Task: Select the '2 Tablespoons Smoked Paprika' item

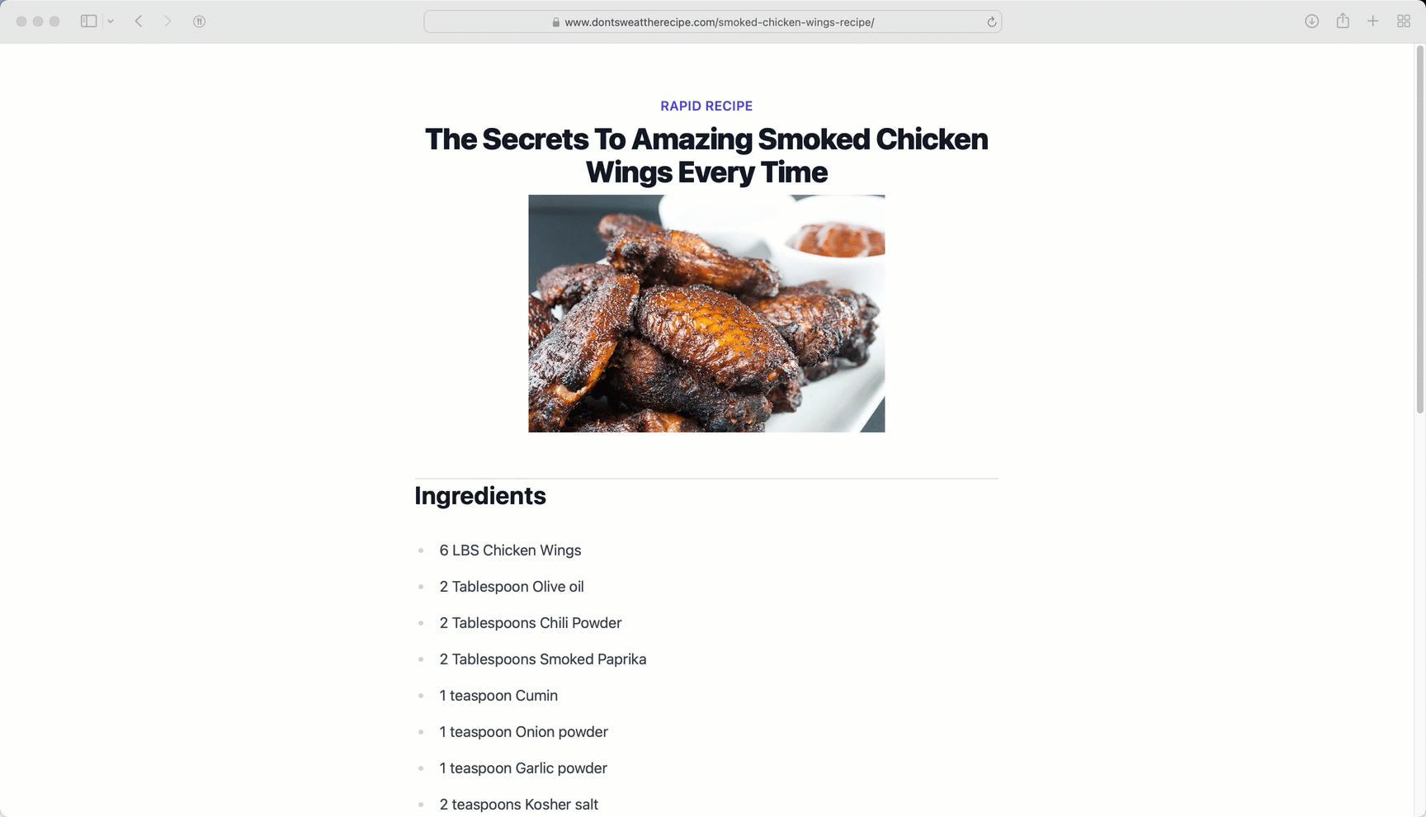Action: coord(543,659)
